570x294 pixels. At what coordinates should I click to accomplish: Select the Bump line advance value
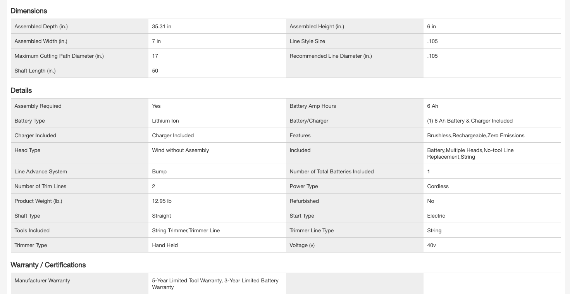click(x=159, y=171)
